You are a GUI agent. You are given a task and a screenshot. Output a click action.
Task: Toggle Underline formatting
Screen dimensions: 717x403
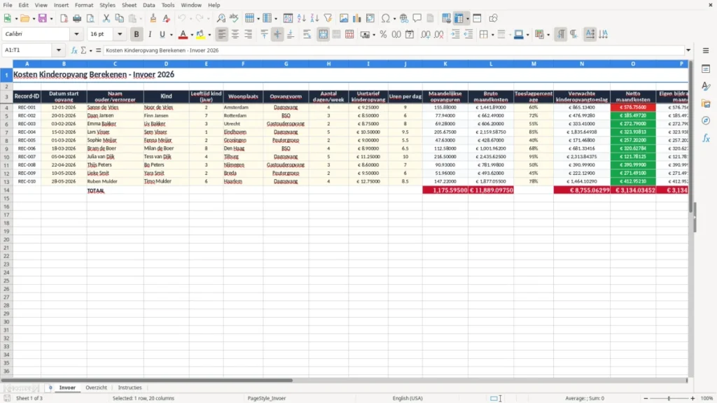coord(162,34)
